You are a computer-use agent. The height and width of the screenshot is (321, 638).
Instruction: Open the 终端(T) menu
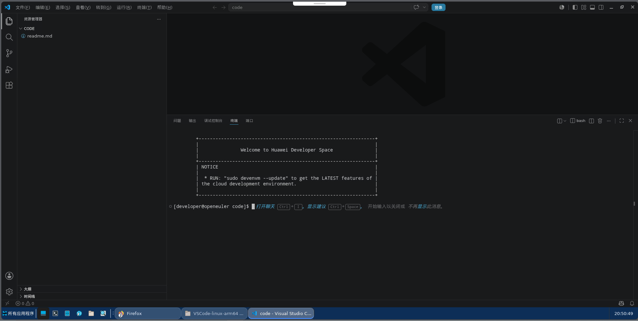point(145,7)
